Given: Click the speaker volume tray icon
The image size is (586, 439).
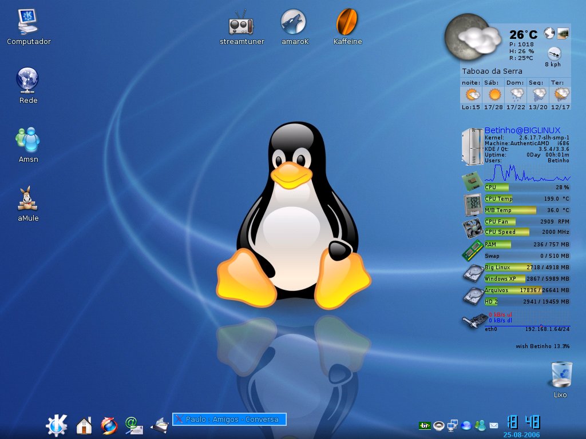Looking at the screenshot, I should click(x=439, y=425).
